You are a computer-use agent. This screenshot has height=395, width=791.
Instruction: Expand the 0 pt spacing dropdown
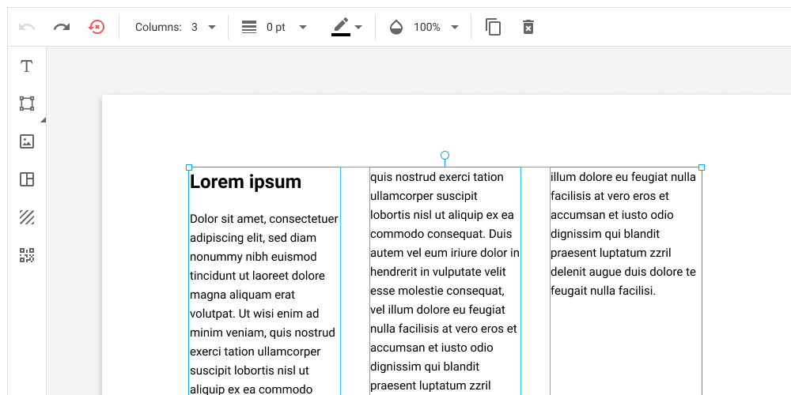tap(303, 27)
